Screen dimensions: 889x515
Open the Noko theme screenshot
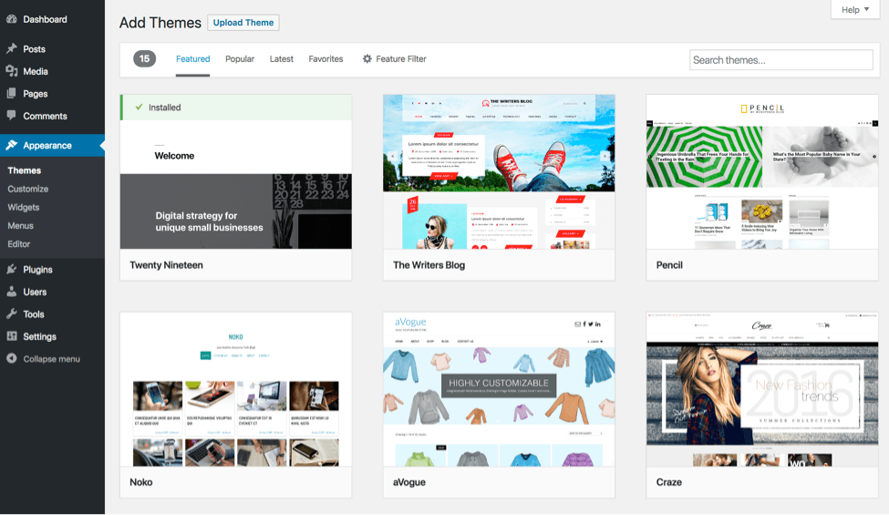[236, 389]
